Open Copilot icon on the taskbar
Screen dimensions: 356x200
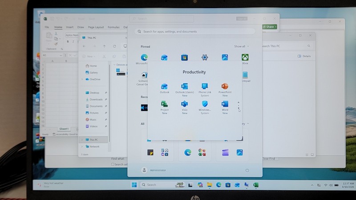(200, 185)
